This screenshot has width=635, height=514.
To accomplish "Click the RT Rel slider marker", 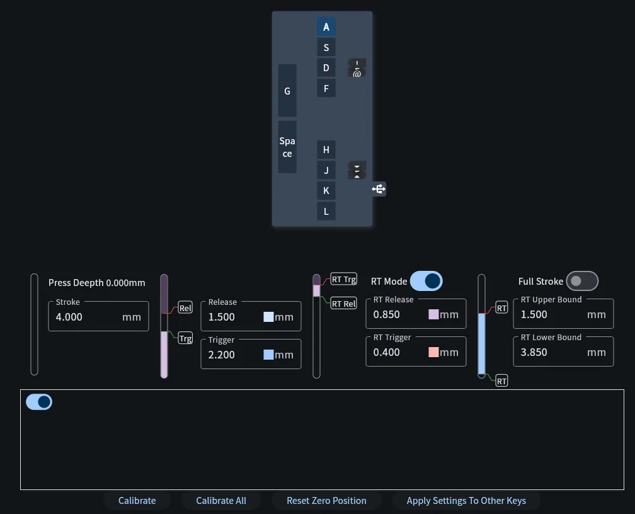I will tap(344, 304).
